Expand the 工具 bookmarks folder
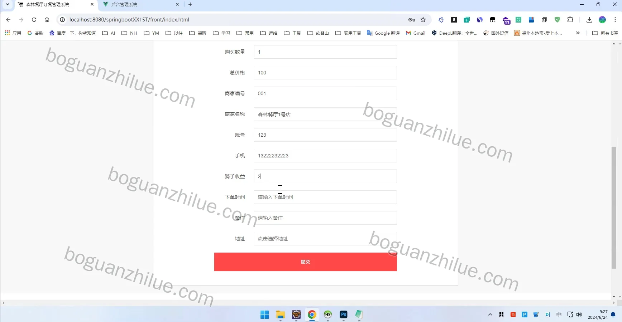 [292, 33]
